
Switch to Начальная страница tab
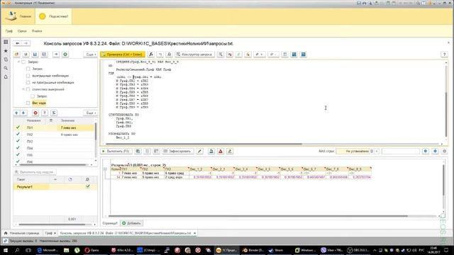point(22,233)
